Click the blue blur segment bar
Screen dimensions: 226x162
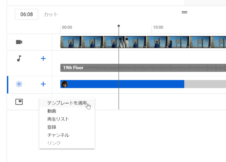(x=126, y=84)
